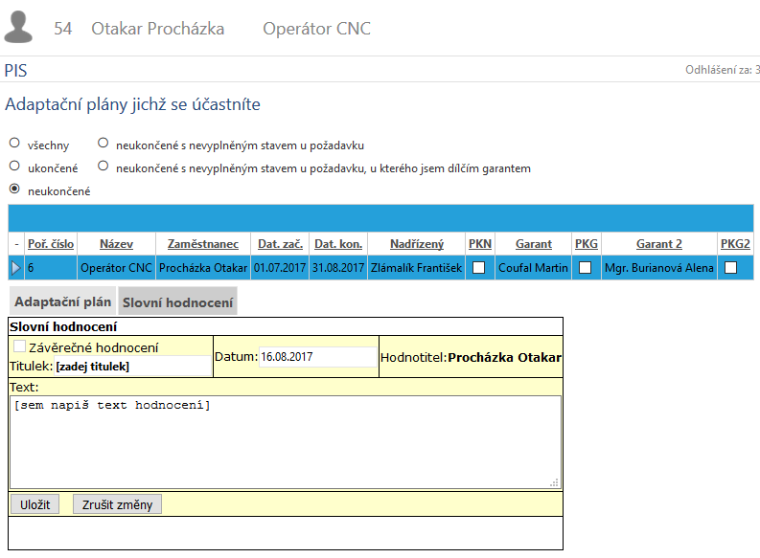Sort by 'Nadřízený' column header
The height and width of the screenshot is (558, 760).
[417, 244]
